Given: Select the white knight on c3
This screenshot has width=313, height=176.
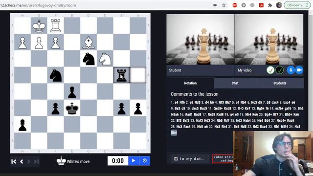Looking at the screenshot, I should coord(105,59).
